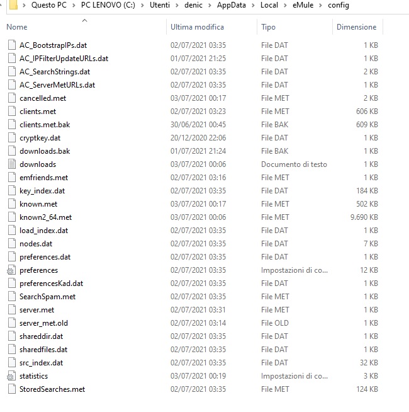Click the date 20/12/2020 22:06
The width and height of the screenshot is (409, 412).
point(198,138)
